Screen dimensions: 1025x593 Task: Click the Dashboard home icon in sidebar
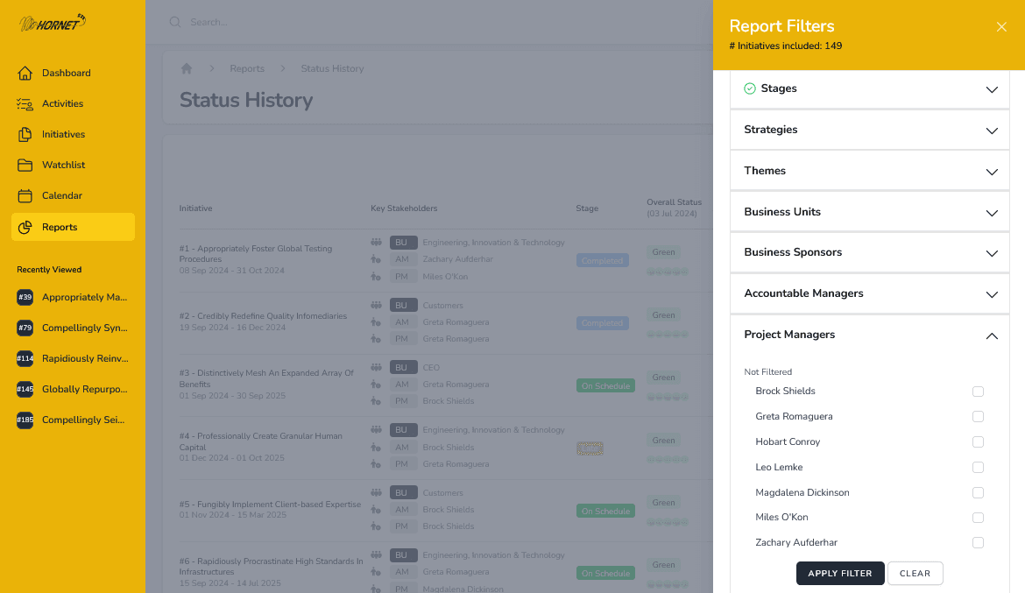click(x=25, y=73)
